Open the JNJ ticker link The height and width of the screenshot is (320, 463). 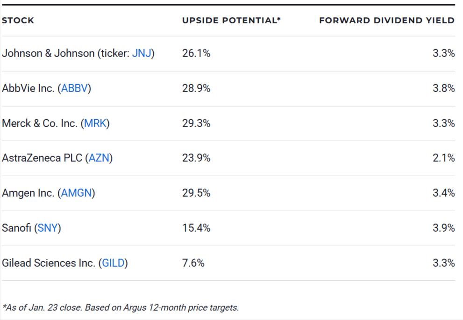(x=142, y=53)
